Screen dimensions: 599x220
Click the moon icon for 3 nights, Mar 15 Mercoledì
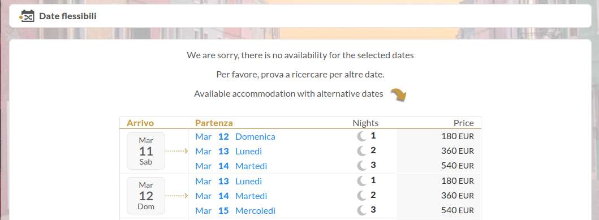click(361, 210)
